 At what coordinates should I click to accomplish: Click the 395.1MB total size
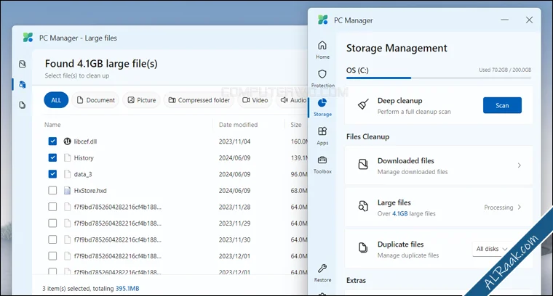127,288
